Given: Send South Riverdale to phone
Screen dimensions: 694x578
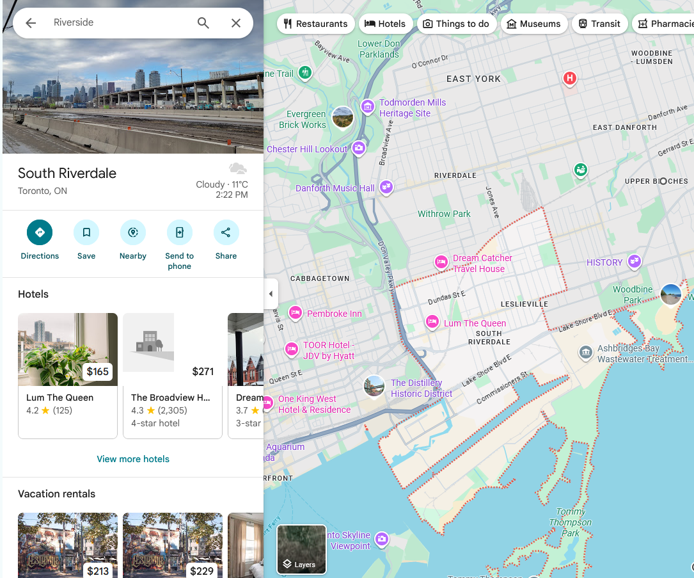Looking at the screenshot, I should [179, 233].
